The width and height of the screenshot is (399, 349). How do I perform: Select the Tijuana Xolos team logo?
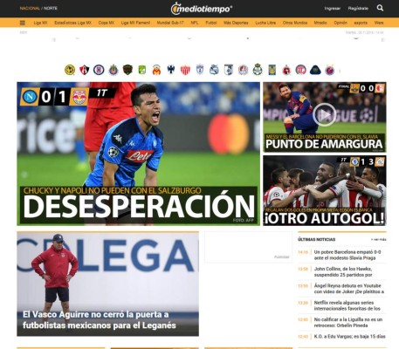pos(286,70)
